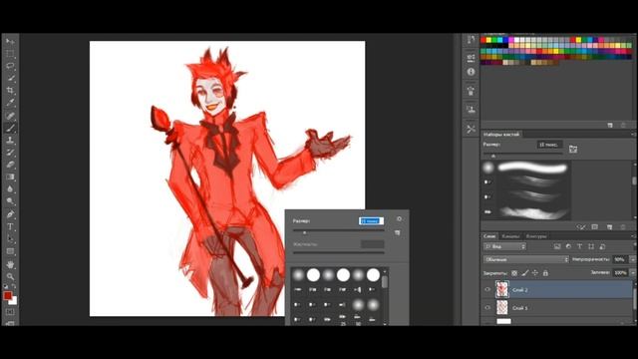
Task: Open Brush Presets panel flyout menu
Action: [x=633, y=134]
